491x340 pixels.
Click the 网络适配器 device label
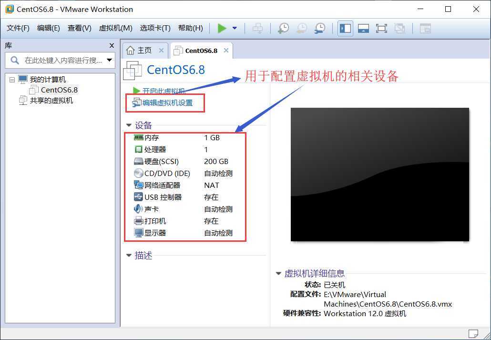(x=162, y=185)
